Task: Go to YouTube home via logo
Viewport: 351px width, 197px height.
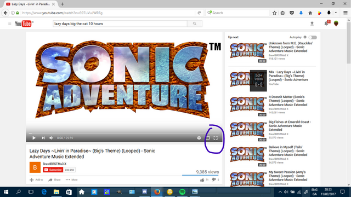Action: pyautogui.click(x=23, y=24)
